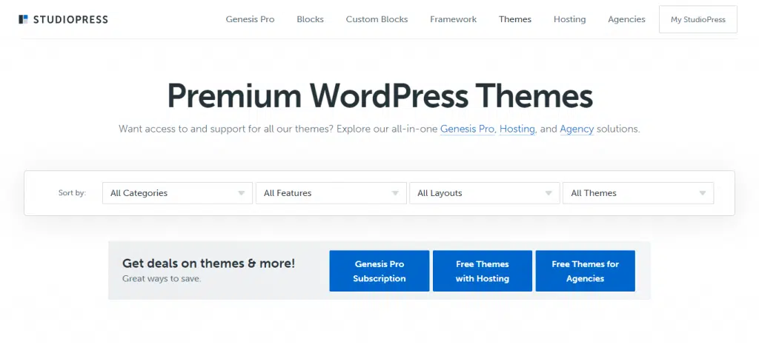The image size is (759, 347).
Task: Open the Framework menu item
Action: pyautogui.click(x=453, y=19)
